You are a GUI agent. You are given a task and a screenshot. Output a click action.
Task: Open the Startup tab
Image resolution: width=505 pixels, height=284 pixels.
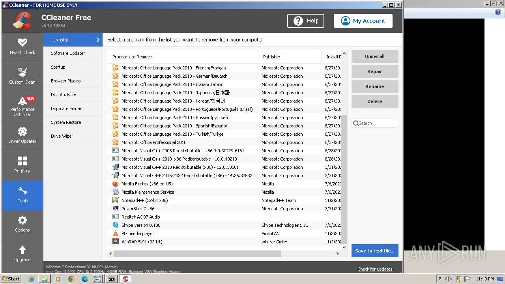tap(73, 67)
